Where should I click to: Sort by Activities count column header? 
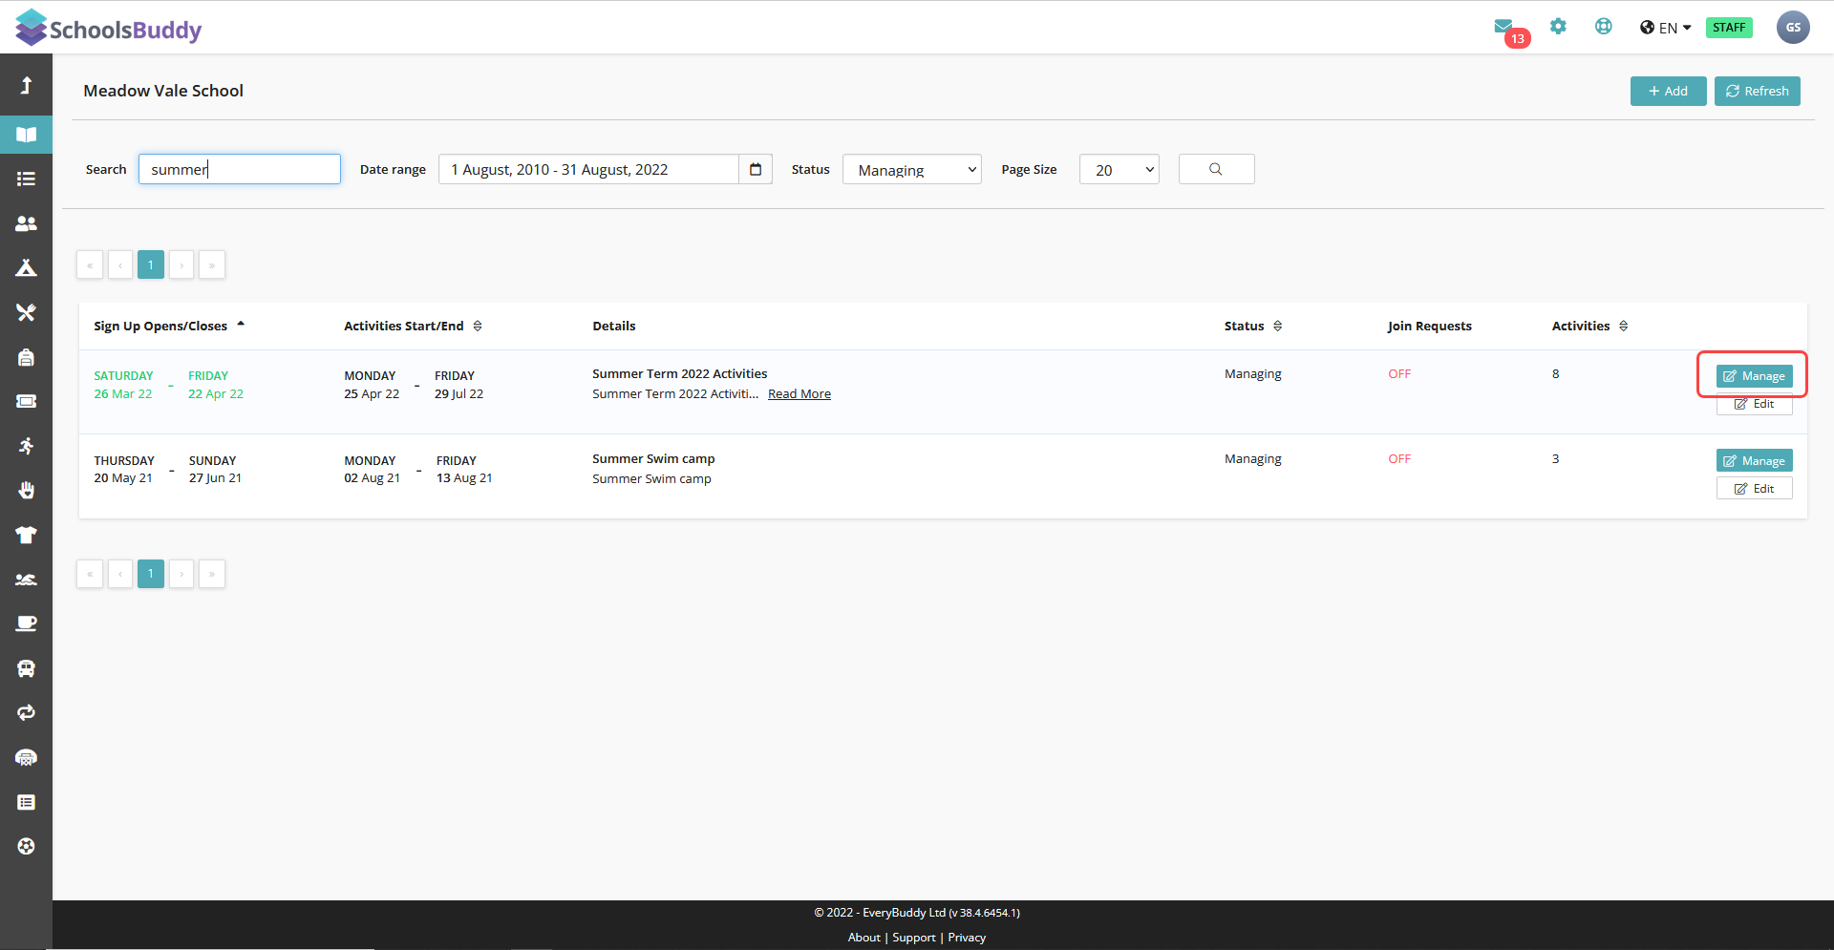[1589, 326]
